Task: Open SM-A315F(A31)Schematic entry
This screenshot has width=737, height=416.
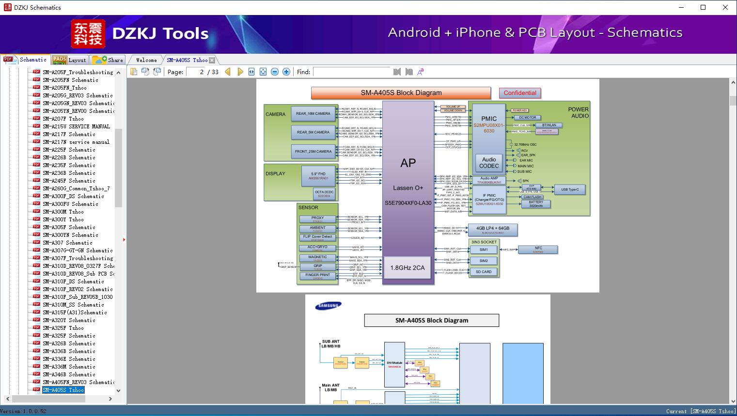Action: tap(75, 312)
